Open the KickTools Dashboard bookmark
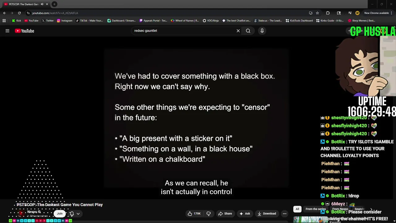Image resolution: width=396 pixels, height=223 pixels. tap(299, 21)
